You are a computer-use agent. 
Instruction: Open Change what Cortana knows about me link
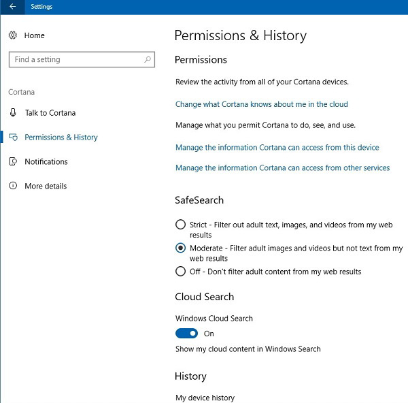262,104
